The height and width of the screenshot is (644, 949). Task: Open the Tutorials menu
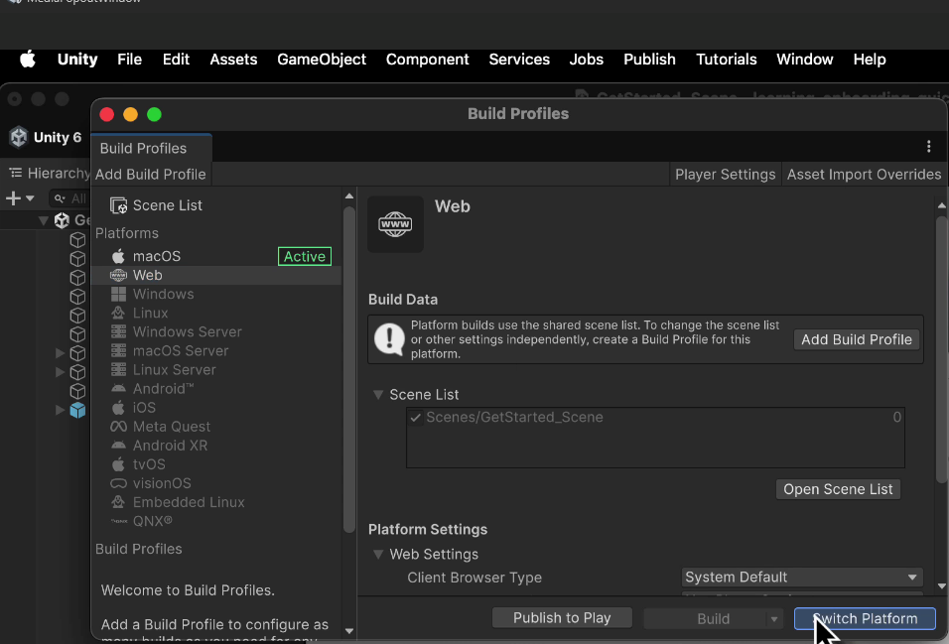click(x=727, y=60)
